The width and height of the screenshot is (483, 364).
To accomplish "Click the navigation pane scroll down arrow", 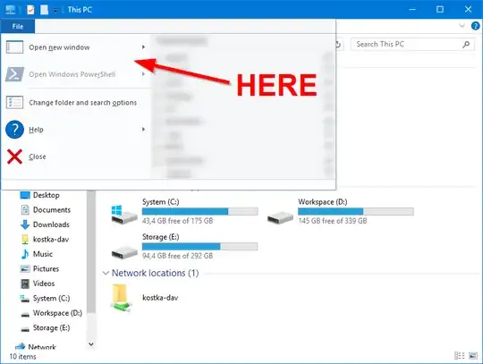I will tap(91, 344).
